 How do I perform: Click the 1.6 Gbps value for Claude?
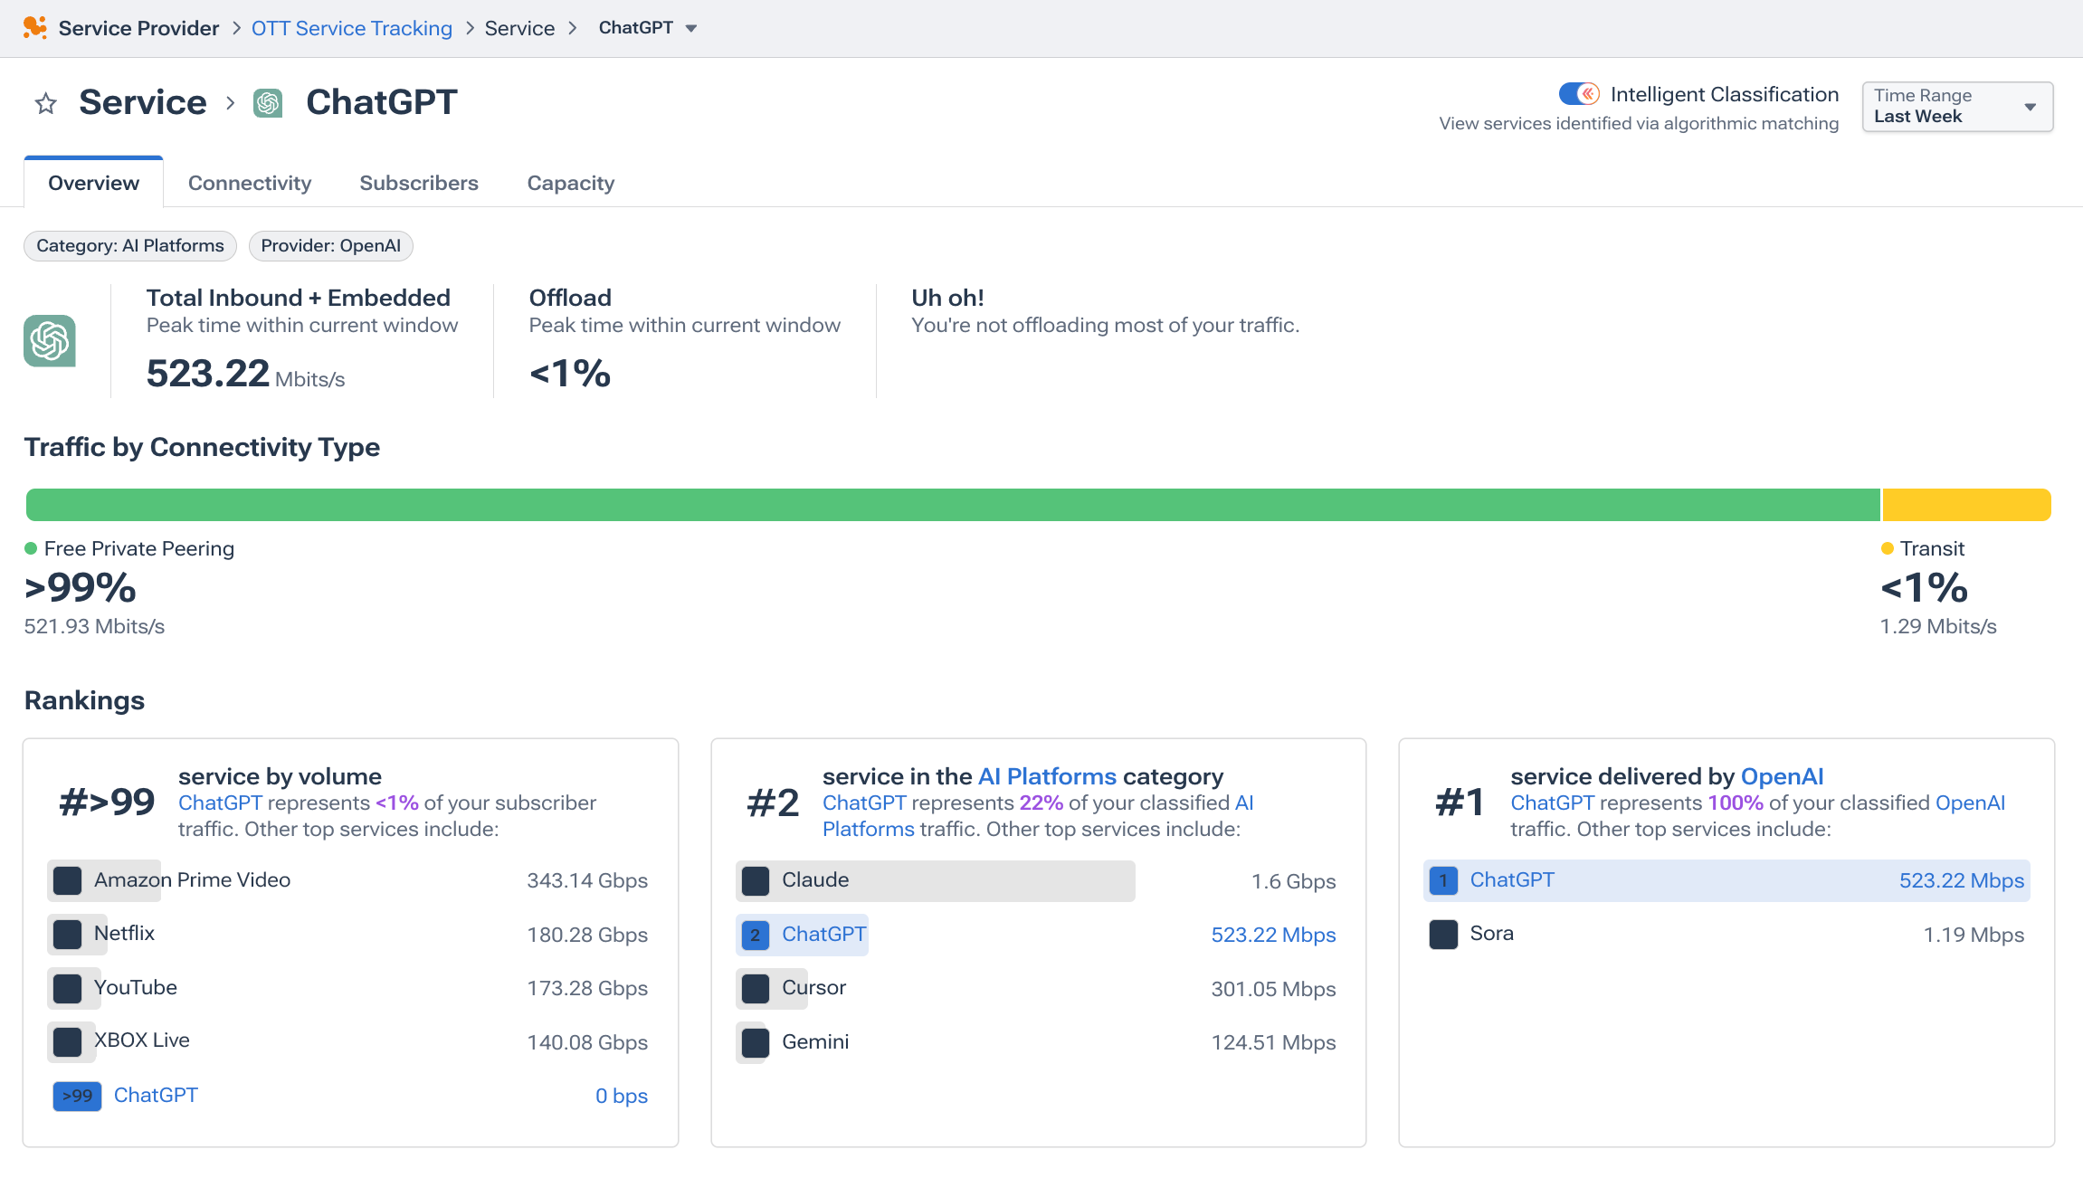1293,881
